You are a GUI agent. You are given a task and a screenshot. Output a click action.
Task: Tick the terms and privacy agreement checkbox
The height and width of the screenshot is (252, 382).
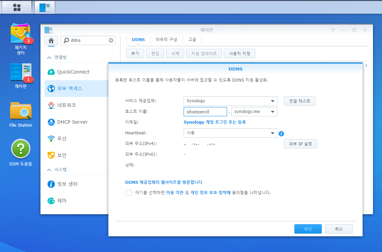(x=129, y=193)
